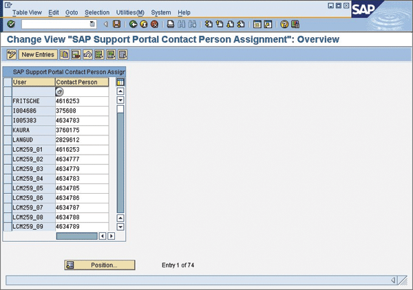Viewport: 413px width, 290px height.
Task: Click the User column header
Action: 34,82
